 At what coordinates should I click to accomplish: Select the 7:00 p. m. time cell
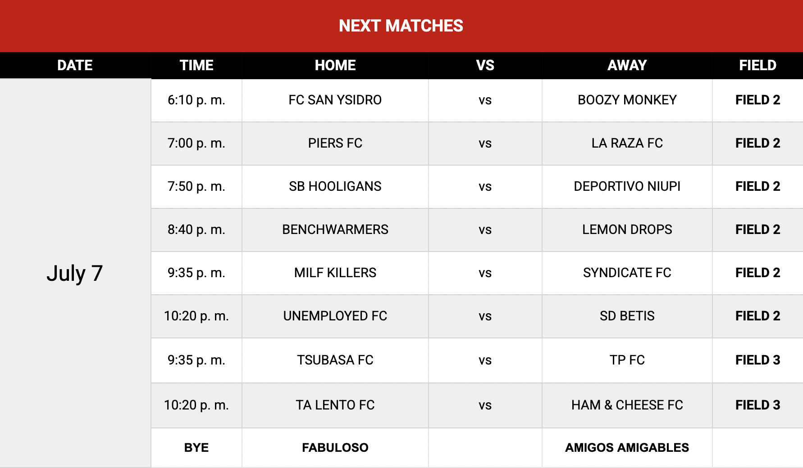click(196, 143)
